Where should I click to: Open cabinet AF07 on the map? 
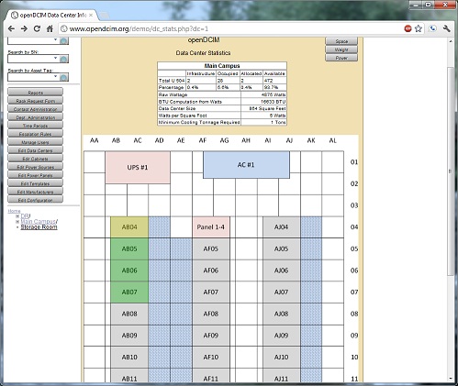[211, 292]
